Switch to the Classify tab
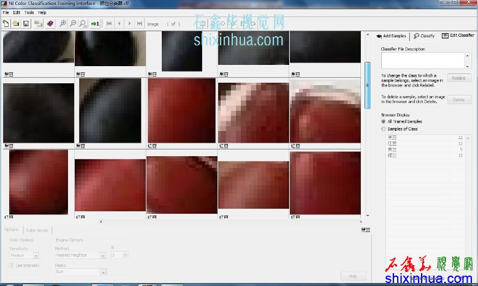The width and height of the screenshot is (478, 286). 424,36
